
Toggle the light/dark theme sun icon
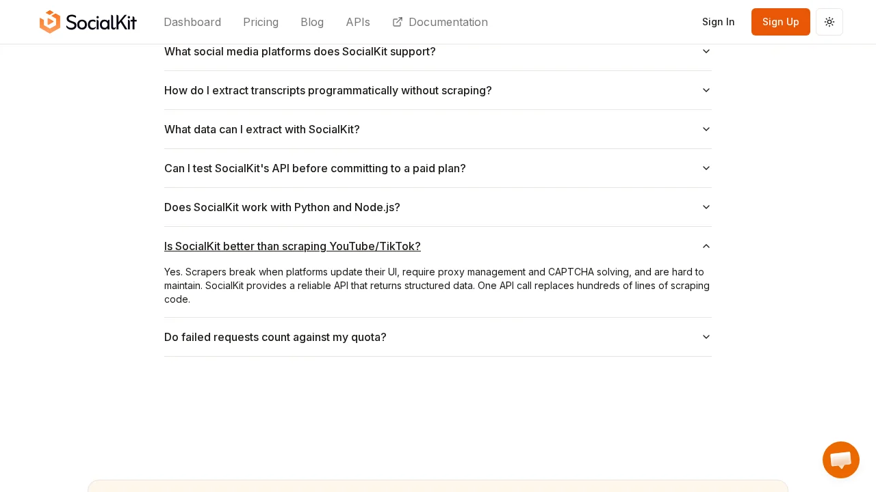pos(829,22)
